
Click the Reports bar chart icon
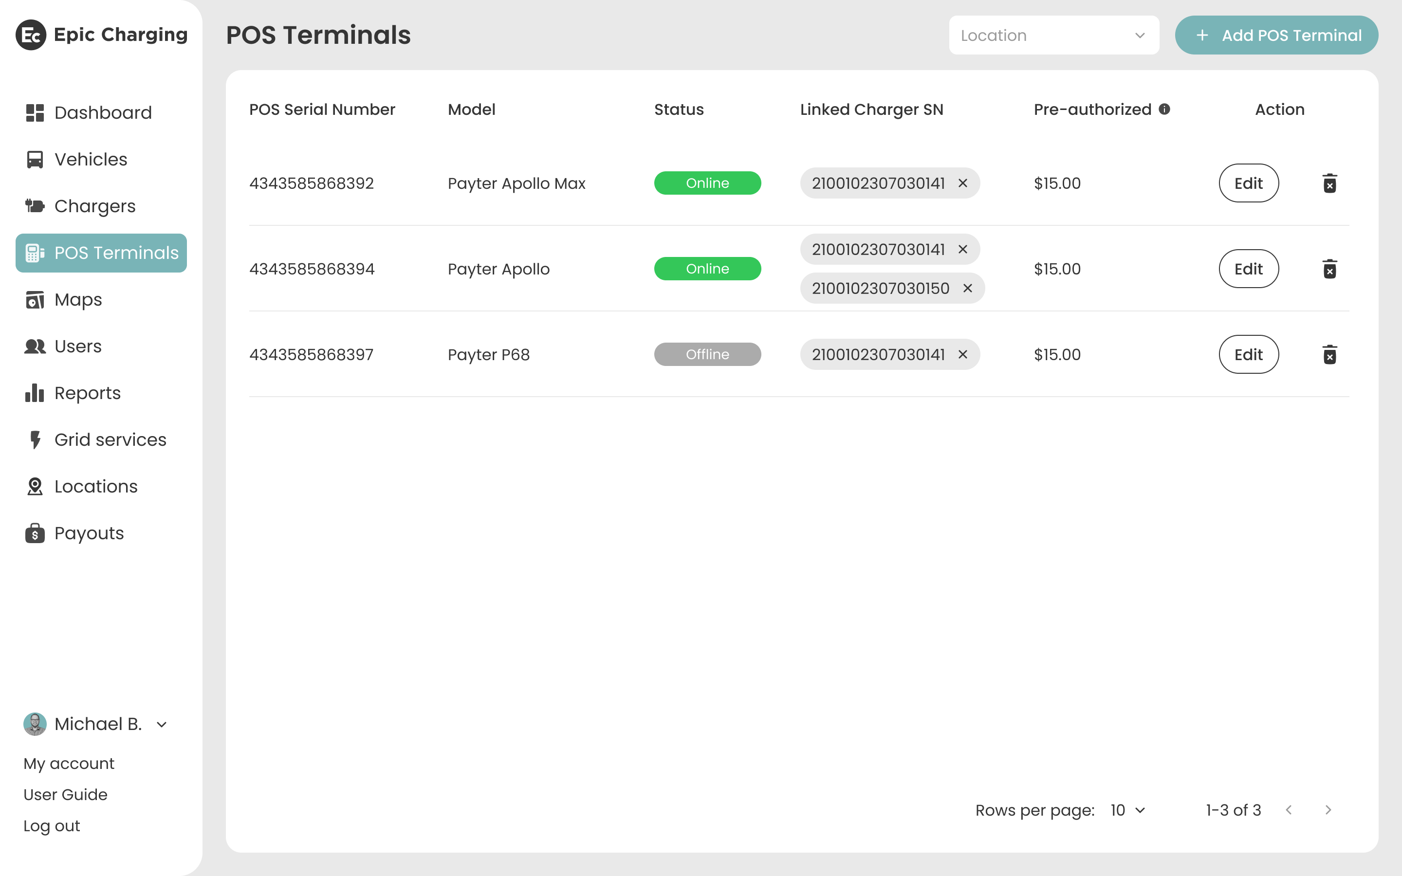[x=35, y=393]
